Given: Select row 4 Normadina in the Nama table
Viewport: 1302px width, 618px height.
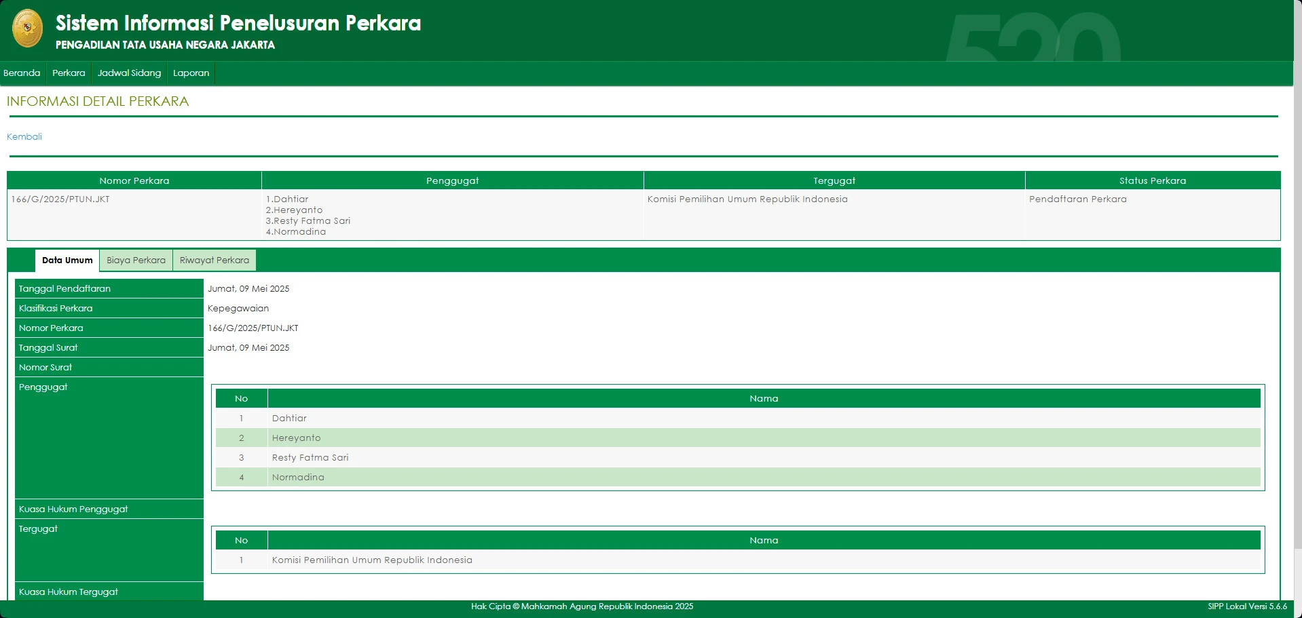Looking at the screenshot, I should (x=298, y=477).
